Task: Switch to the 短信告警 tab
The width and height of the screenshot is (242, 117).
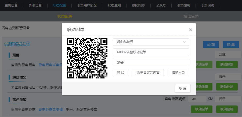Action: (x=191, y=16)
